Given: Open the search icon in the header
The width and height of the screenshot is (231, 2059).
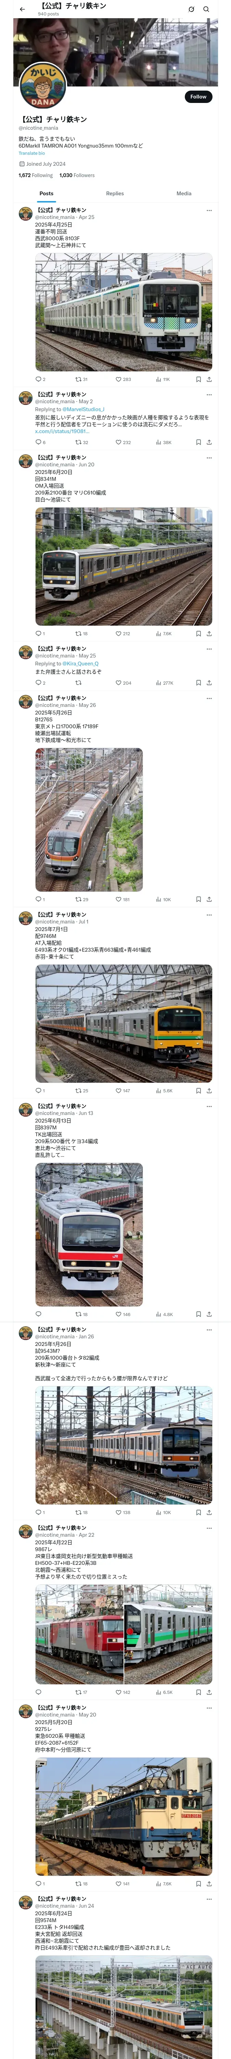Looking at the screenshot, I should (x=206, y=10).
